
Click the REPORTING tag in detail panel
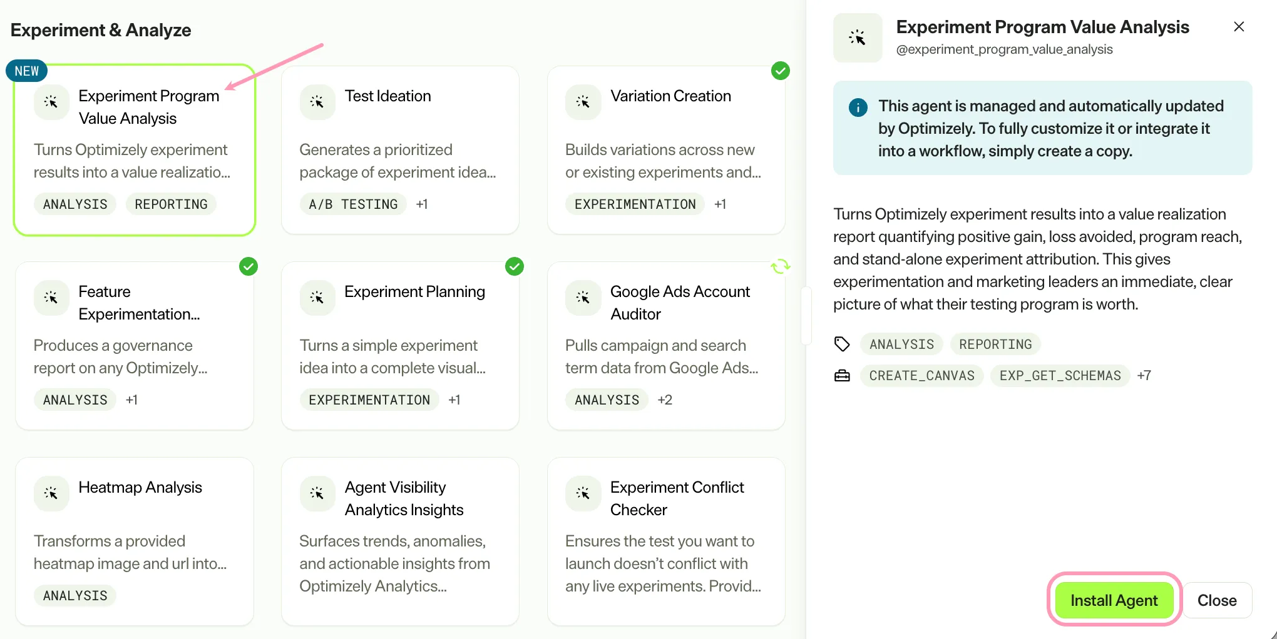[995, 345]
